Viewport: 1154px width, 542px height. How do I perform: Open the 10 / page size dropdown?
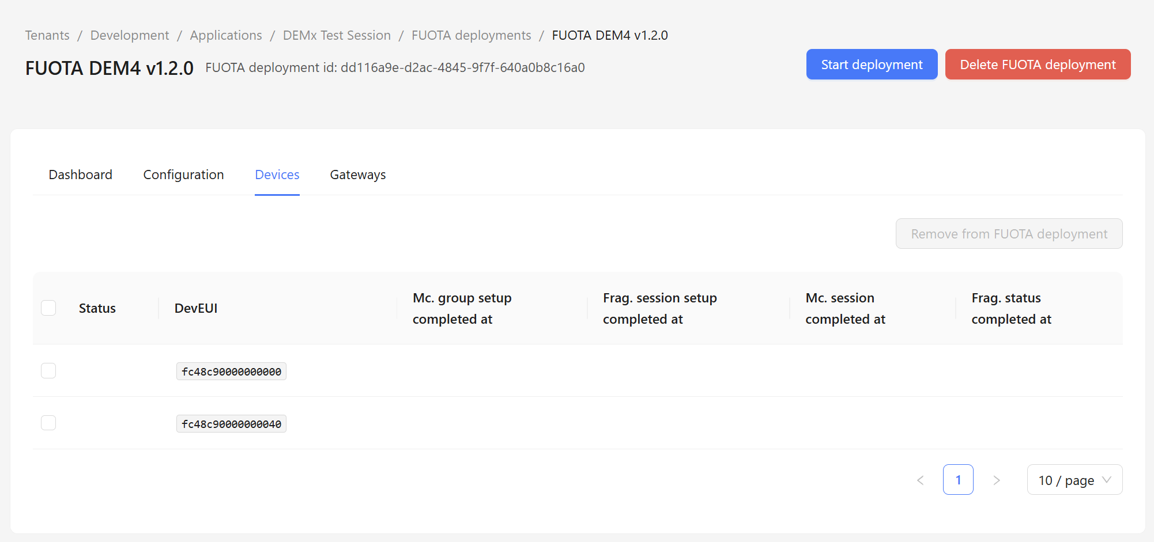coord(1074,480)
